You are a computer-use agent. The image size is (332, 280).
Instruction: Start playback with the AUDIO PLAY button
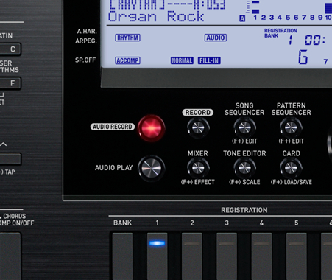[x=152, y=168]
